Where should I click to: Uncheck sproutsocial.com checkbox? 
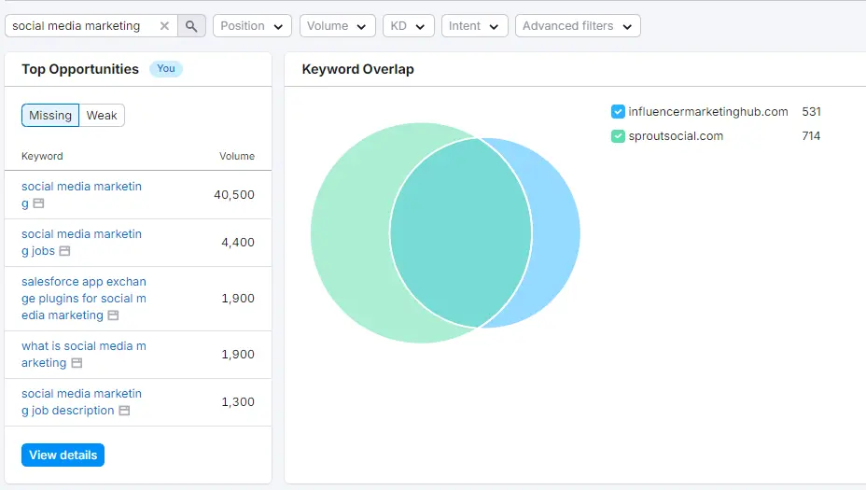pyautogui.click(x=618, y=136)
